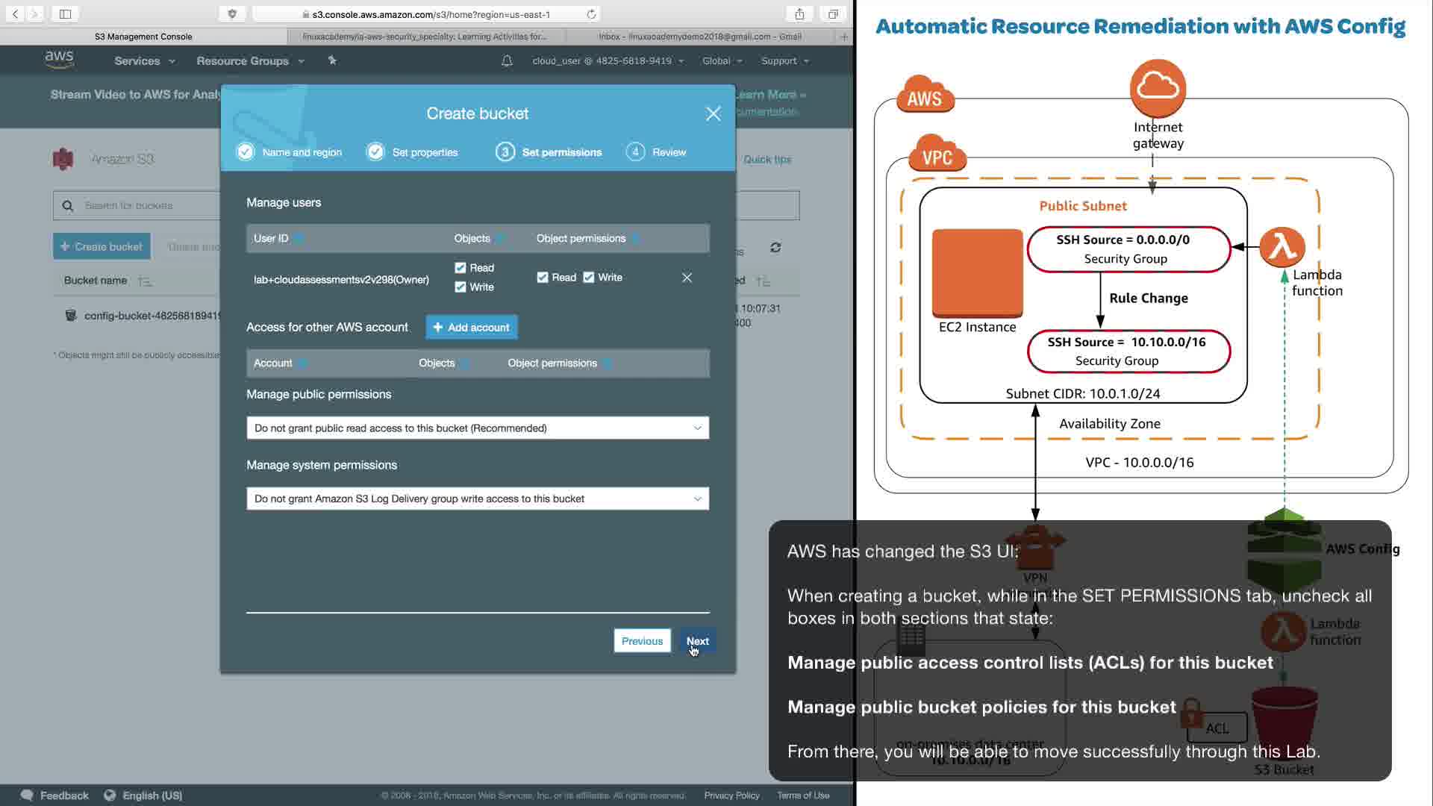Click the Add account button

(471, 328)
